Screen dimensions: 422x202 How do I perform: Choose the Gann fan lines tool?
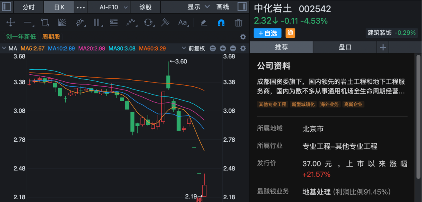tap(62, 23)
